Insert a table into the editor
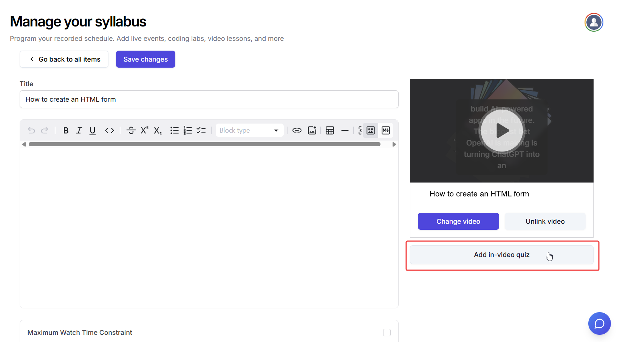 pyautogui.click(x=330, y=130)
